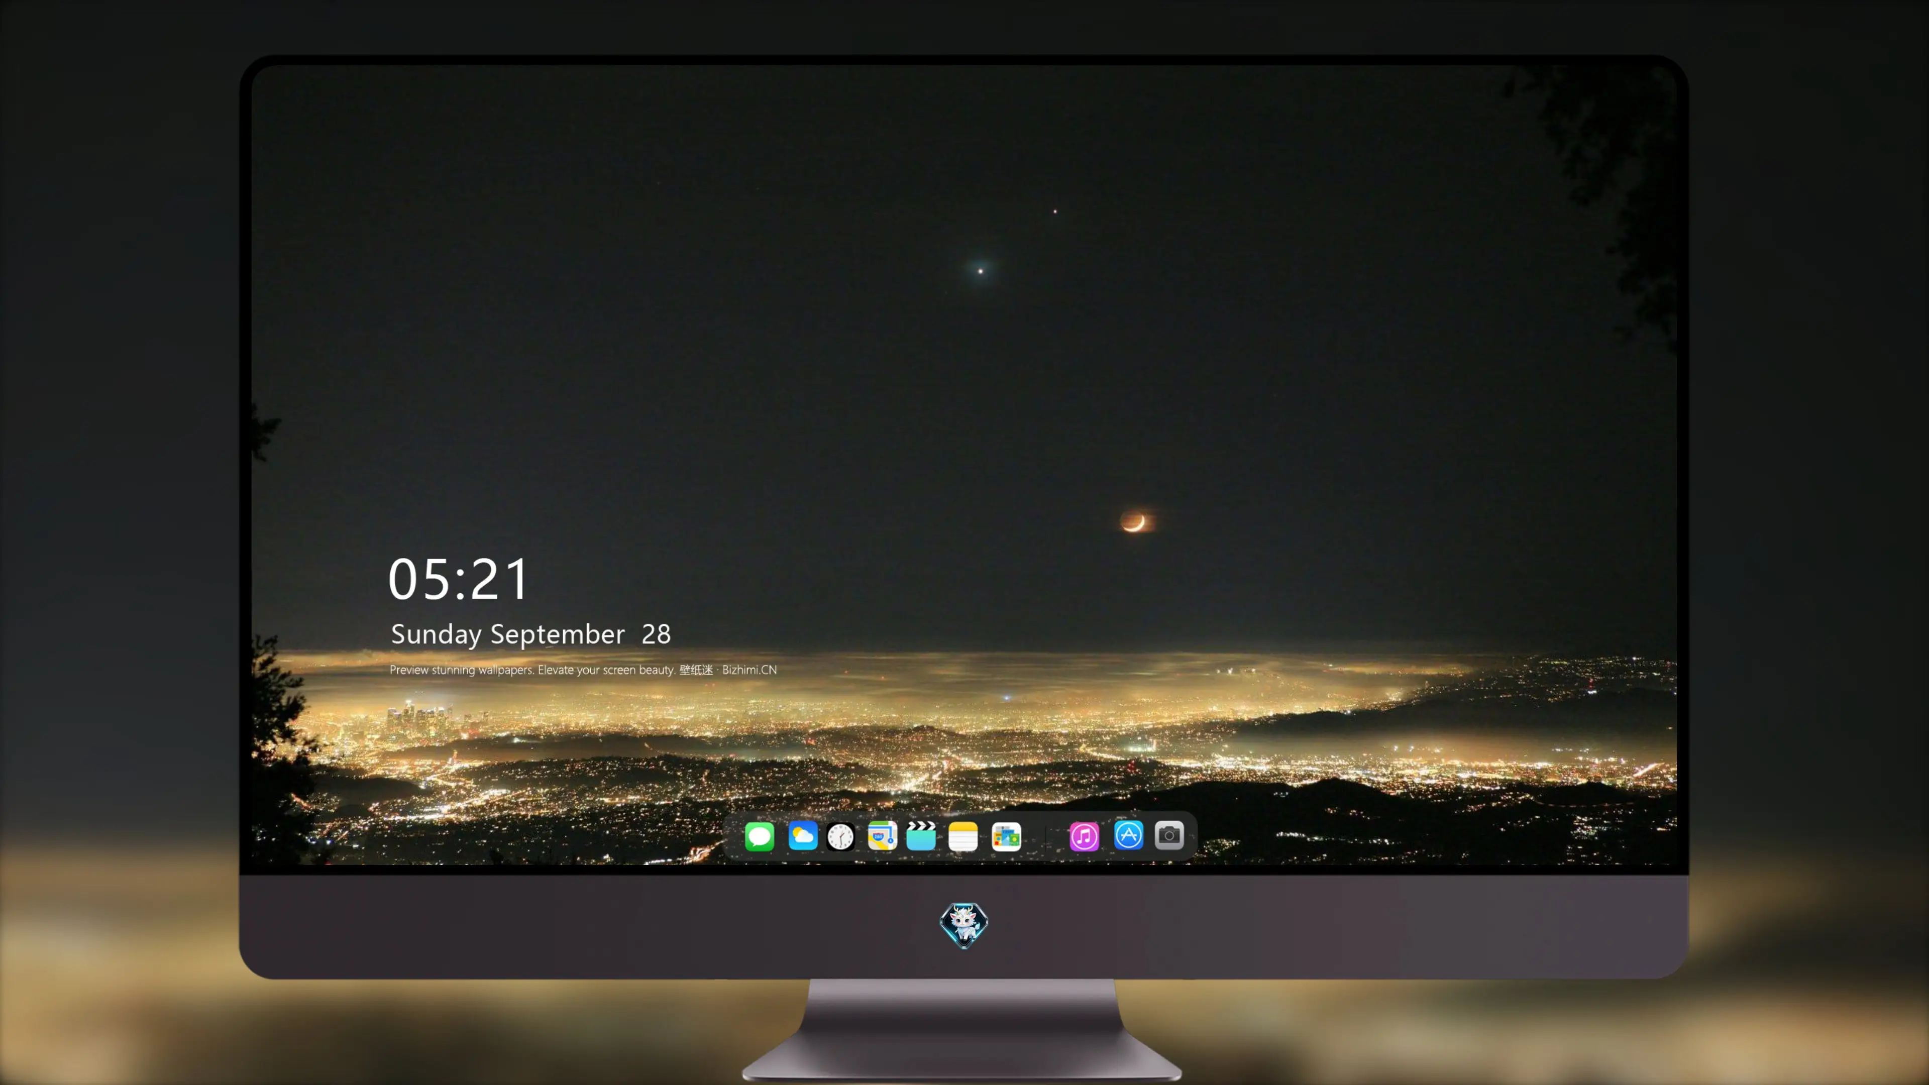Open the Camera app in dock

(1169, 836)
